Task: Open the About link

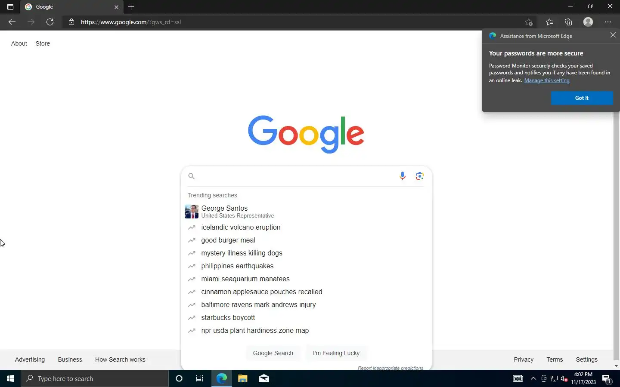Action: point(19,43)
